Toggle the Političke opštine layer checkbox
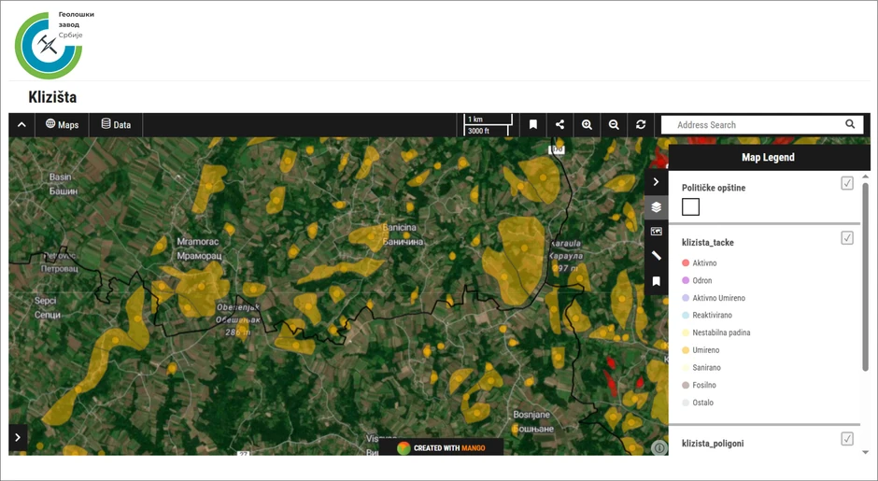The height and width of the screenshot is (481, 878). [847, 183]
